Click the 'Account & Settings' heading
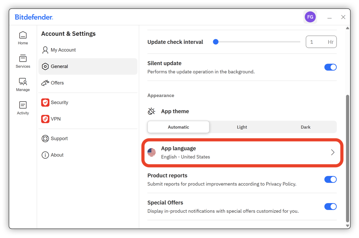359x238 pixels. coord(68,34)
